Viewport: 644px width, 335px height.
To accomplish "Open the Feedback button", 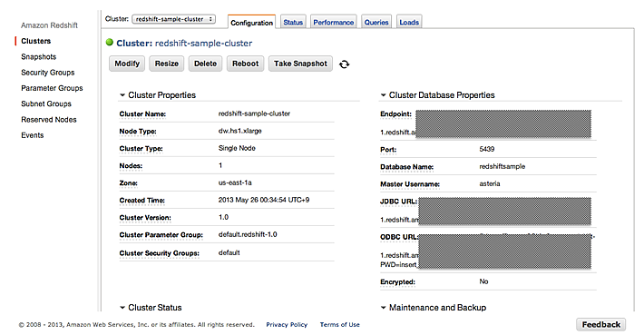I will pos(600,325).
